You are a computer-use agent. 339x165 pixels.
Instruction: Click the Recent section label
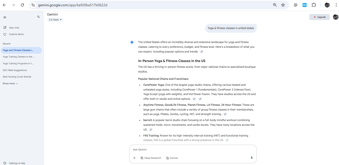click(7, 44)
